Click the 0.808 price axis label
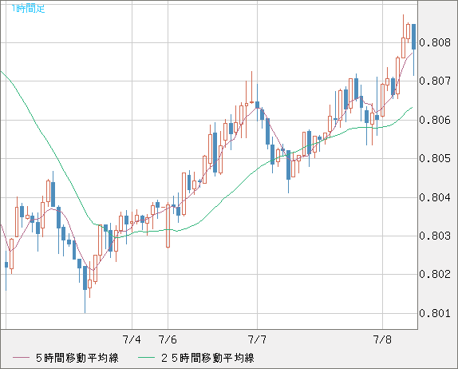Image resolution: width=458 pixels, height=369 pixels. click(435, 42)
